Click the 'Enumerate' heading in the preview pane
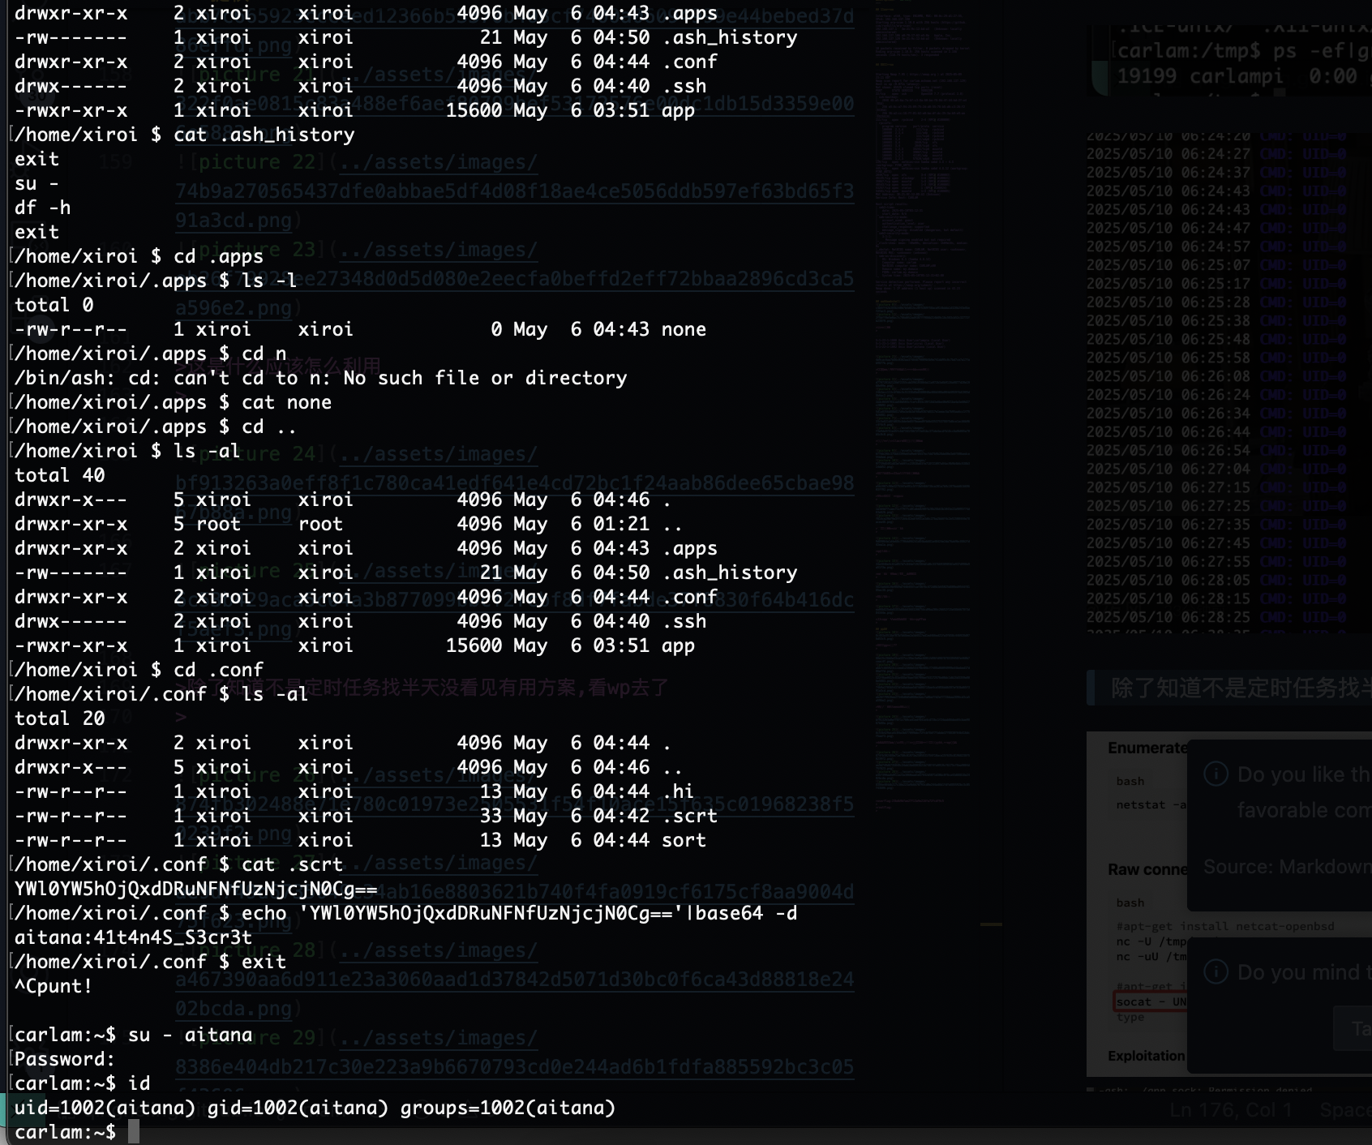The image size is (1372, 1145). [1147, 748]
